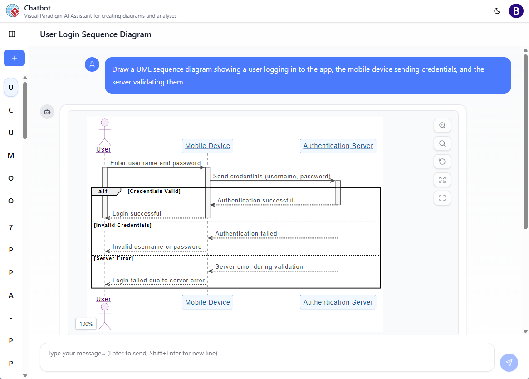This screenshot has width=529, height=379.
Task: Open the diagram in fullscreen mode
Action: pyautogui.click(x=442, y=198)
